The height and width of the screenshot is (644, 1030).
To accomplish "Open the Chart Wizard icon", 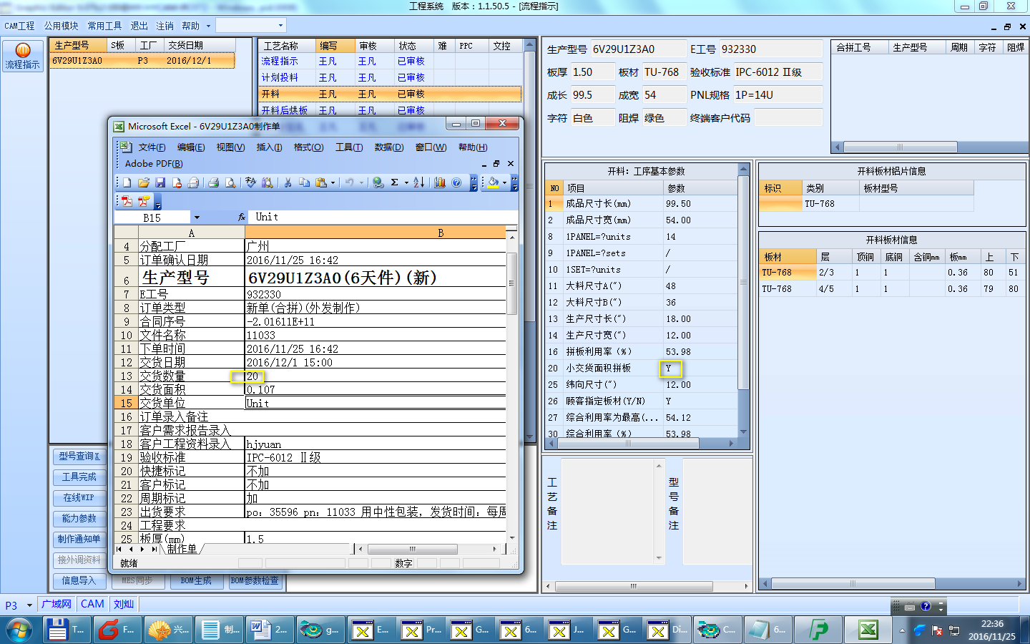I will click(x=440, y=182).
